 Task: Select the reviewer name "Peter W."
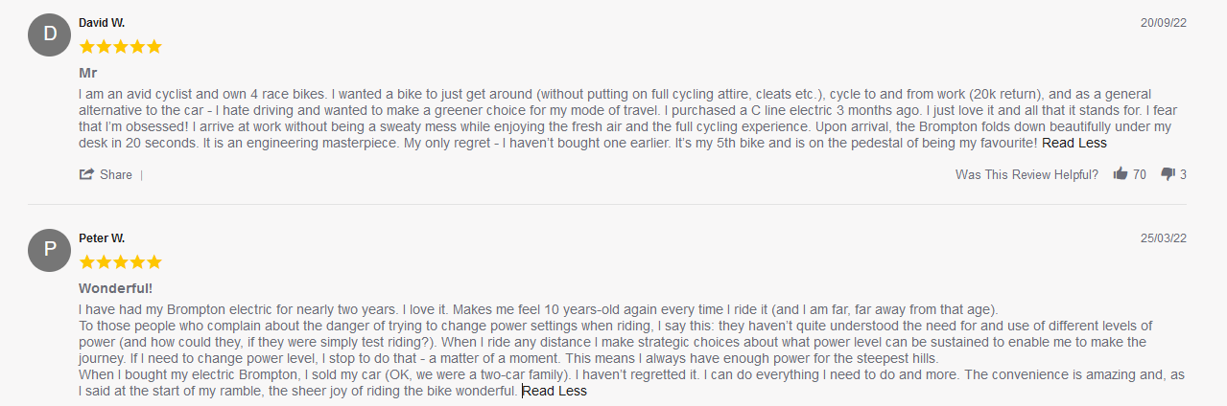pos(102,238)
